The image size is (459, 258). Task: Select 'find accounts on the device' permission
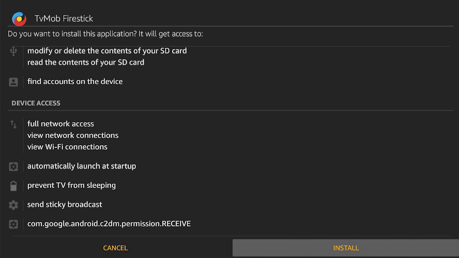(x=75, y=82)
